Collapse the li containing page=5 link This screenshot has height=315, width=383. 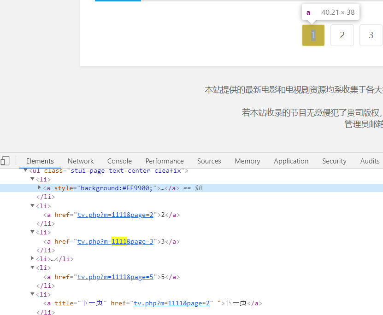pyautogui.click(x=32, y=268)
